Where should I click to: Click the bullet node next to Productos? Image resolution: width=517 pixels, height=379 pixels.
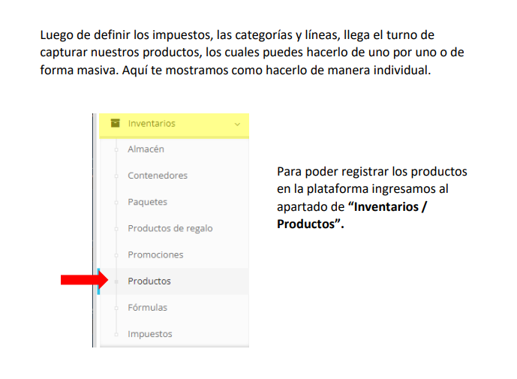point(116,281)
